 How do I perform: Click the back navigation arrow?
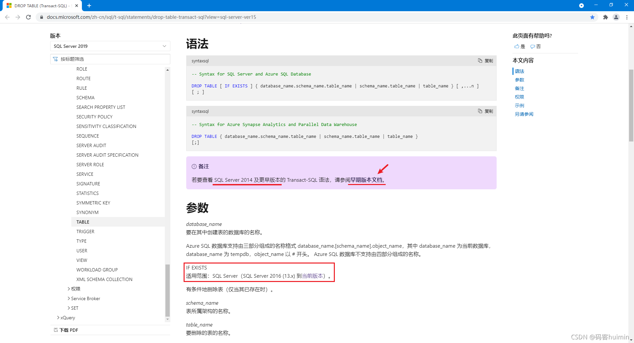click(7, 17)
